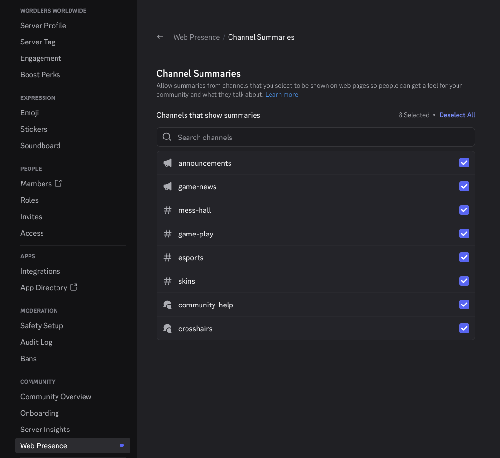Click the 8 Selected count text
This screenshot has width=500, height=458.
click(x=414, y=115)
